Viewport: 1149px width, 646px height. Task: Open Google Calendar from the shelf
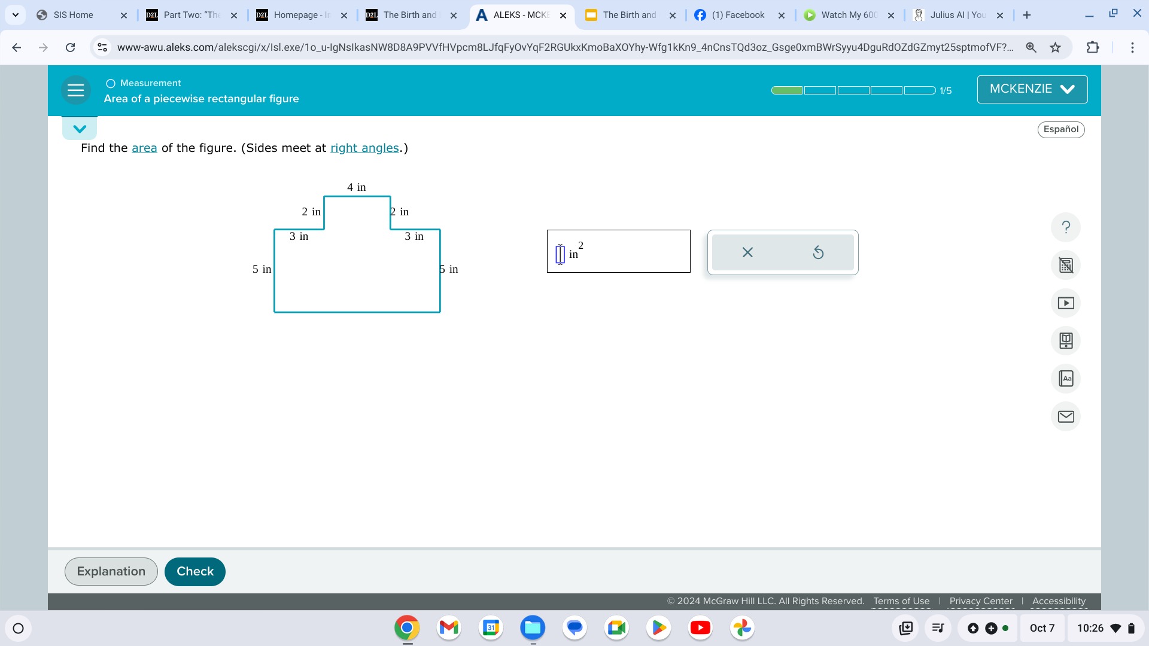[491, 628]
